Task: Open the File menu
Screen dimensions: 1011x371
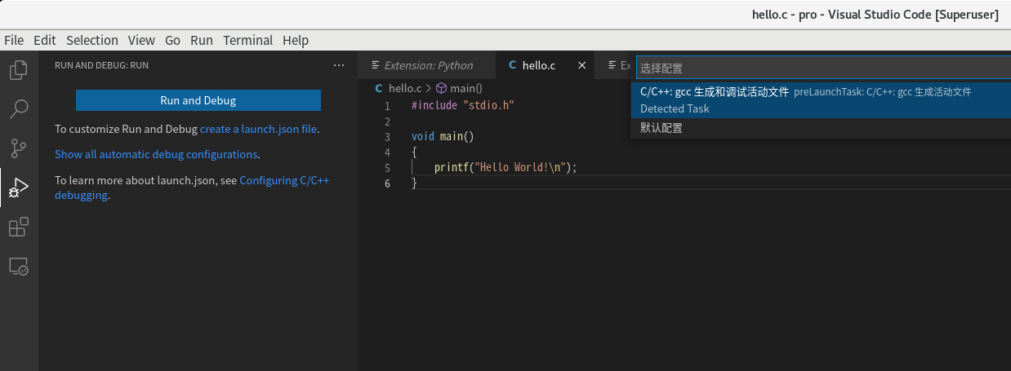Action: click(x=14, y=40)
